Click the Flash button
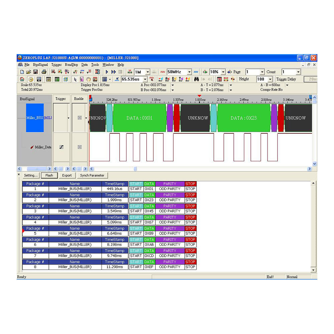The image size is (334, 334). click(49, 175)
